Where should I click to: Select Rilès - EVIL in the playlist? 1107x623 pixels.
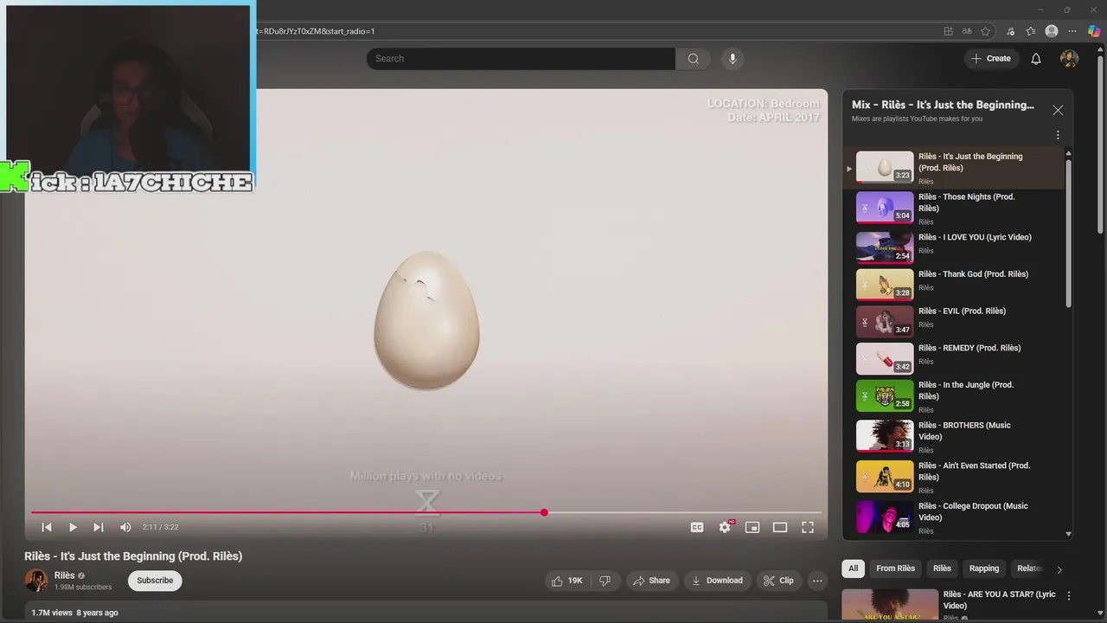click(x=956, y=321)
